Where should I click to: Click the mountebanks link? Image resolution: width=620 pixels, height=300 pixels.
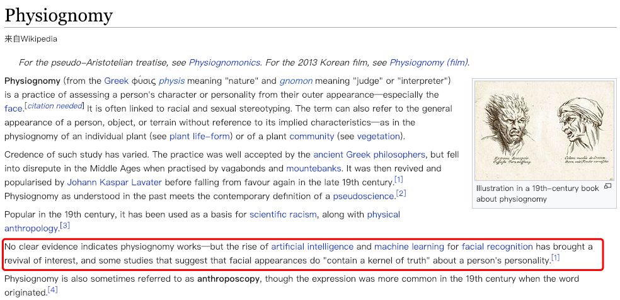(x=314, y=168)
